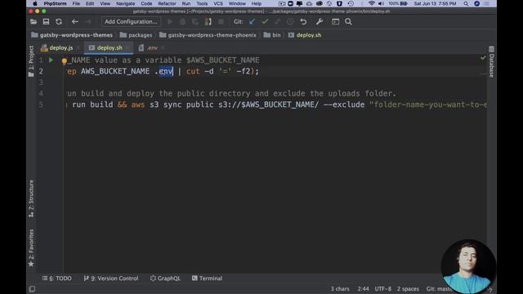Click the Search Everywhere magnifier icon
The width and height of the screenshot is (523, 294).
348,22
